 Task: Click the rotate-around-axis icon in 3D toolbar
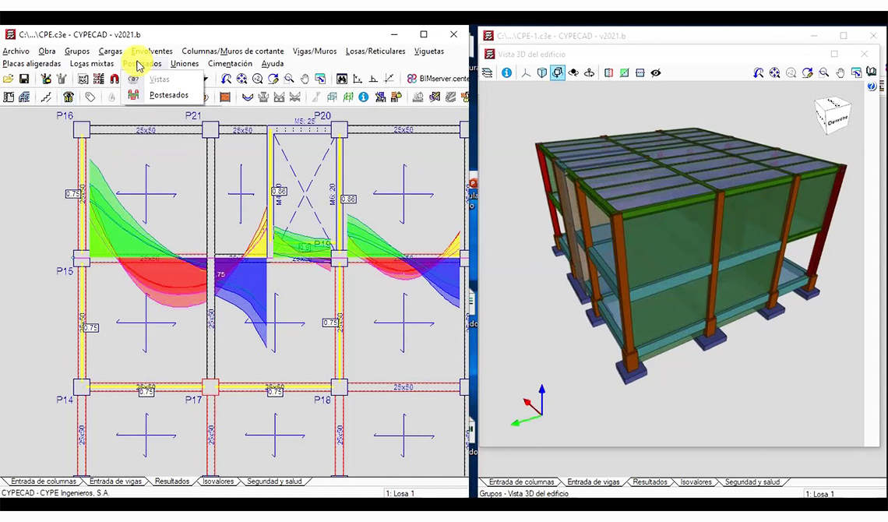(x=590, y=72)
